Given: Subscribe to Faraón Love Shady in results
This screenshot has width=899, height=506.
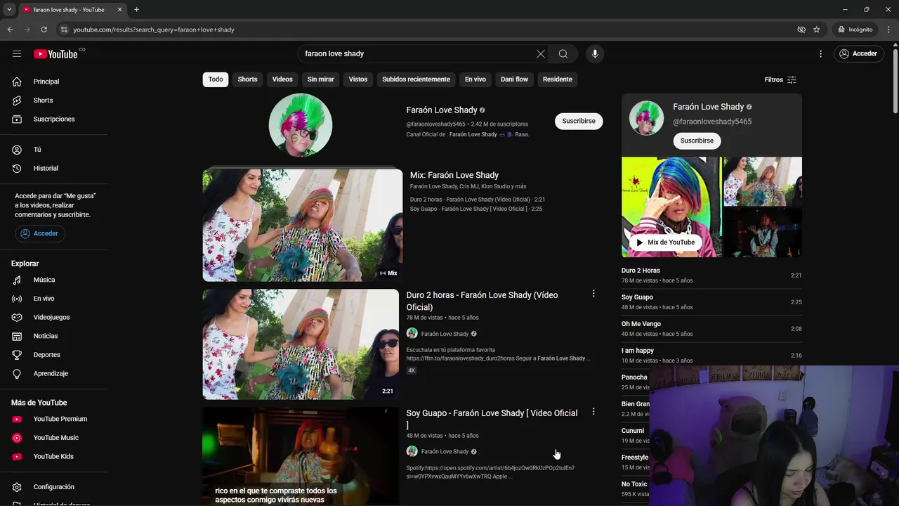Looking at the screenshot, I should tap(579, 121).
